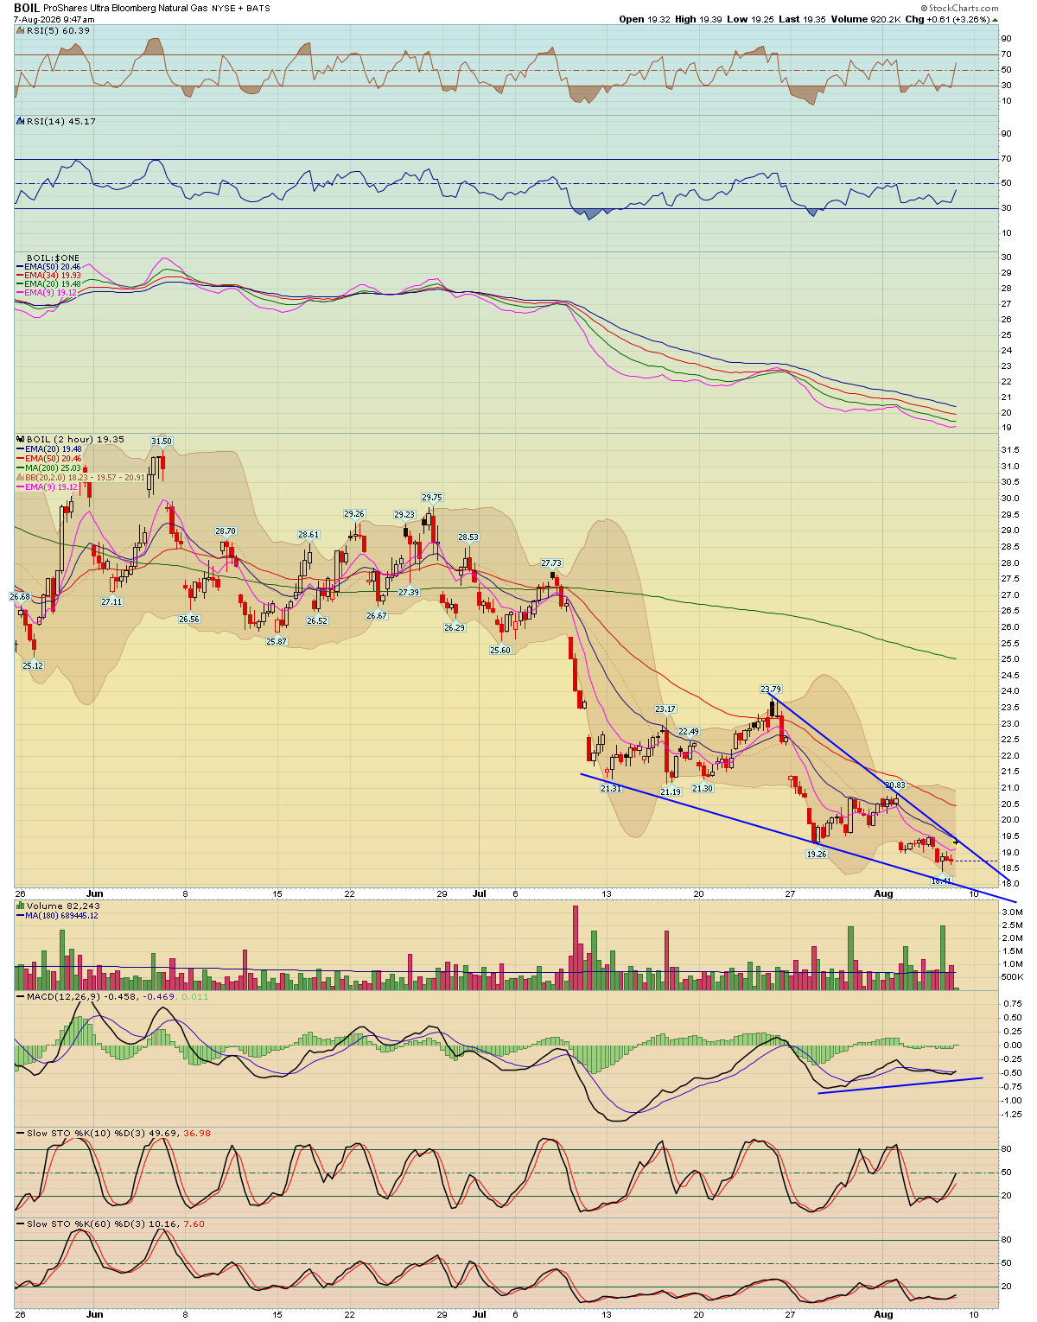This screenshot has height=1322, width=1037.
Task: Click the Chg +0.61 (+3.26%) value
Action: point(951,19)
